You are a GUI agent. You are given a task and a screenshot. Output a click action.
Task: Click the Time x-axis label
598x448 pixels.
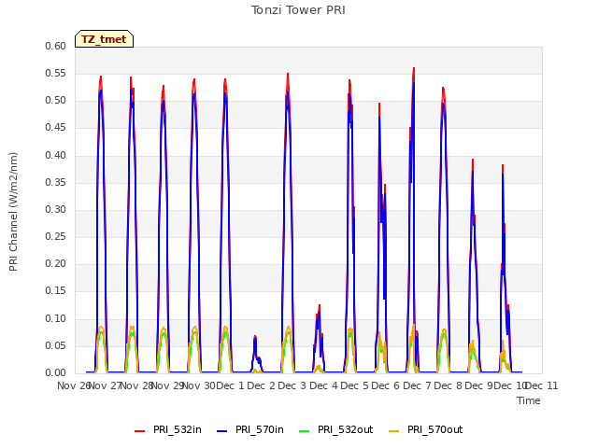click(x=528, y=400)
